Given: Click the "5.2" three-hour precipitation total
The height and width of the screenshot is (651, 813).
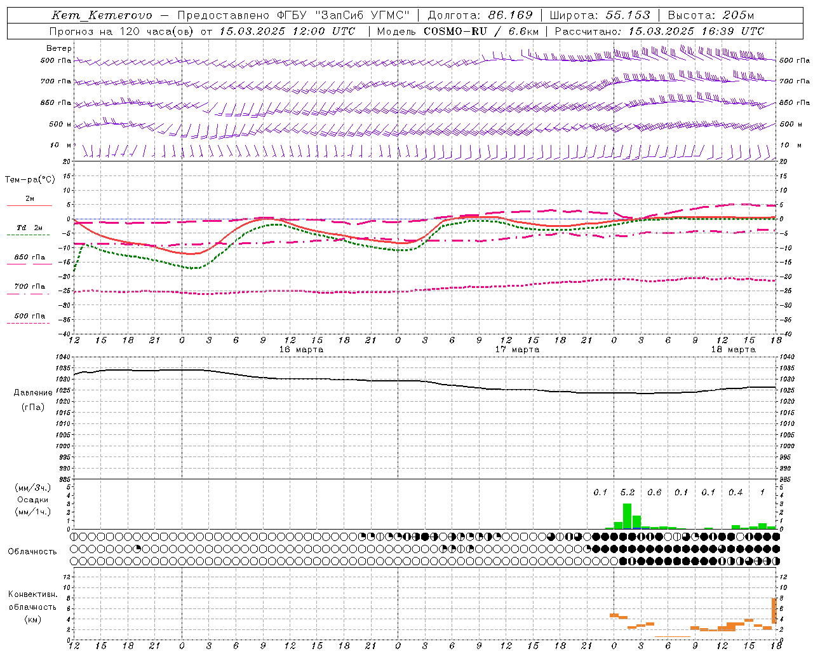Looking at the screenshot, I should pyautogui.click(x=628, y=493).
